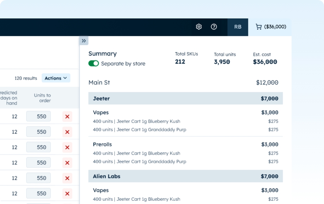Click Vapes category under Alien Labs
Screen dimensions: 324x204
(101, 190)
